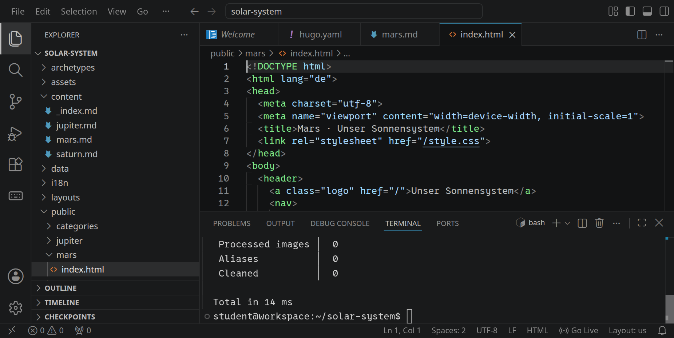Open the Manage gear icon
The image size is (674, 338).
(16, 308)
